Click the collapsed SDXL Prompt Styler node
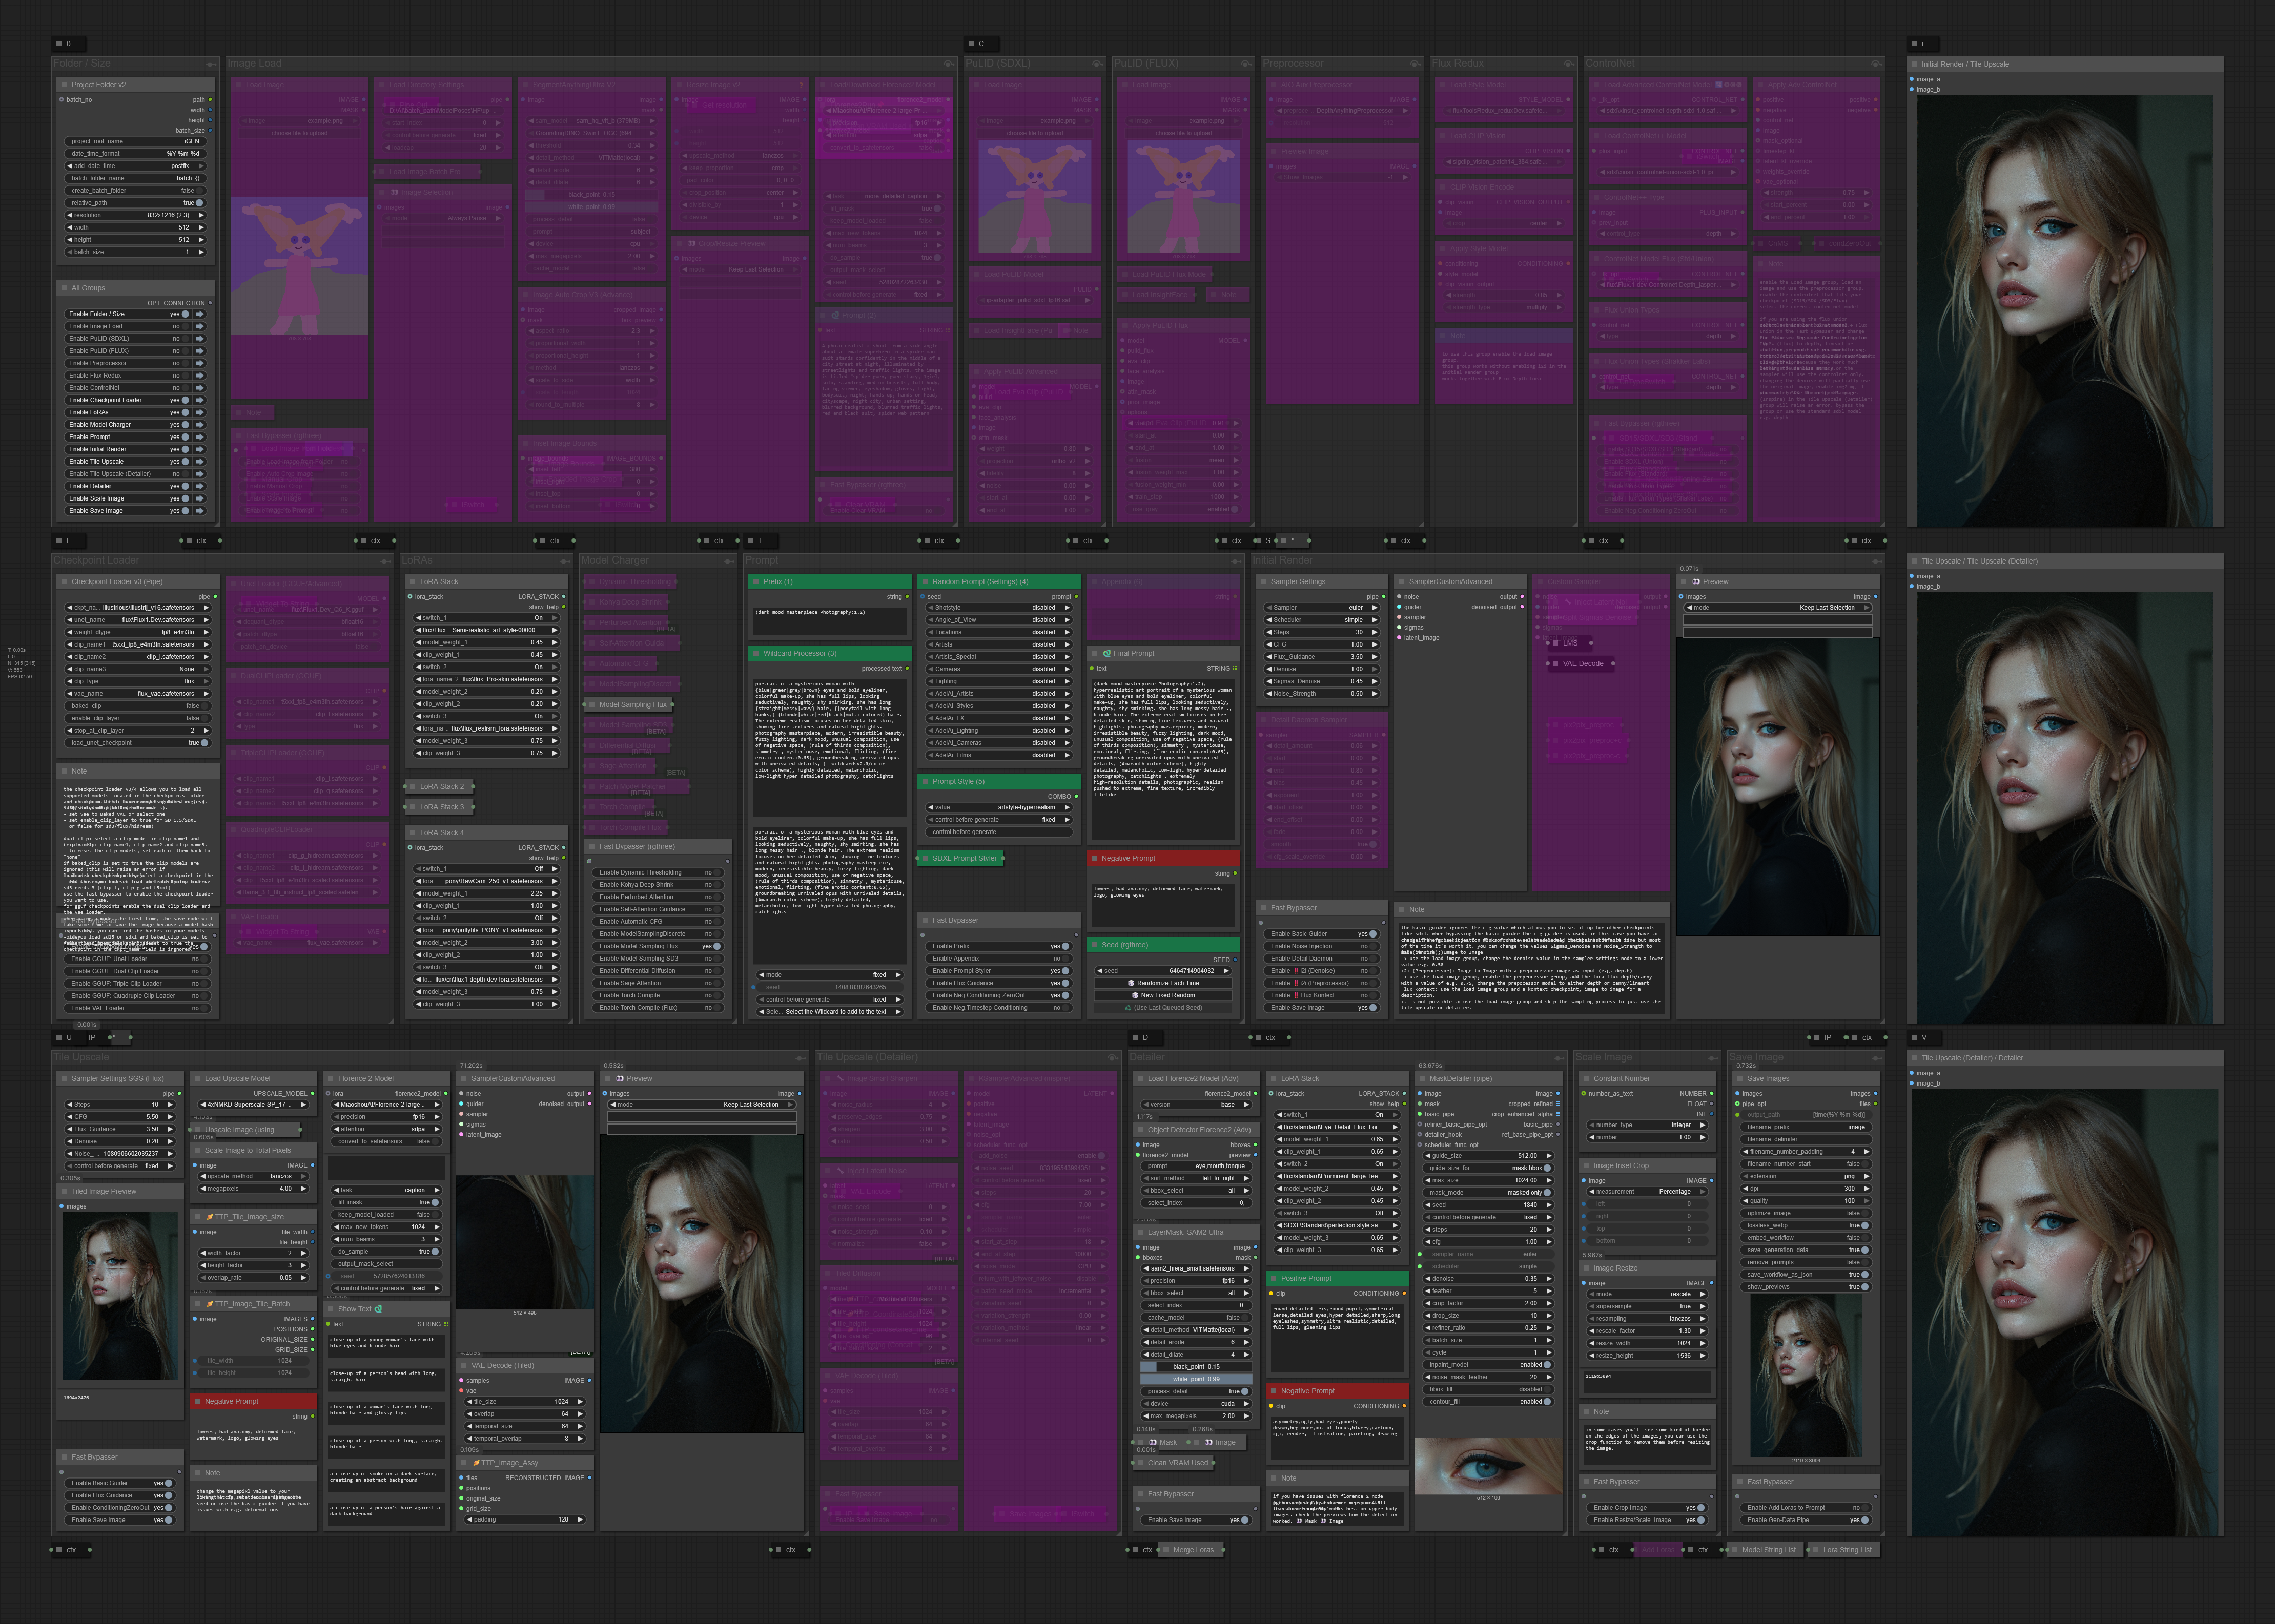 coord(961,858)
